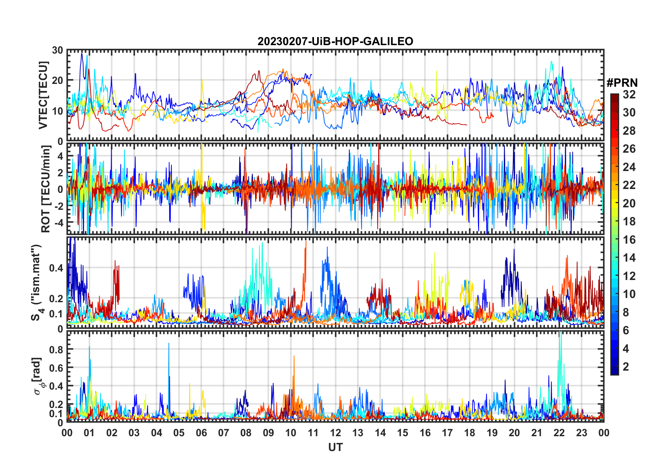This screenshot has width=671, height=469.
Task: Click the 19 hour label on the UT axis
Action: pyautogui.click(x=492, y=433)
